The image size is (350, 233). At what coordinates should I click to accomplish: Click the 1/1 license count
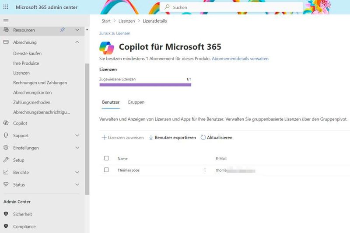189,79
